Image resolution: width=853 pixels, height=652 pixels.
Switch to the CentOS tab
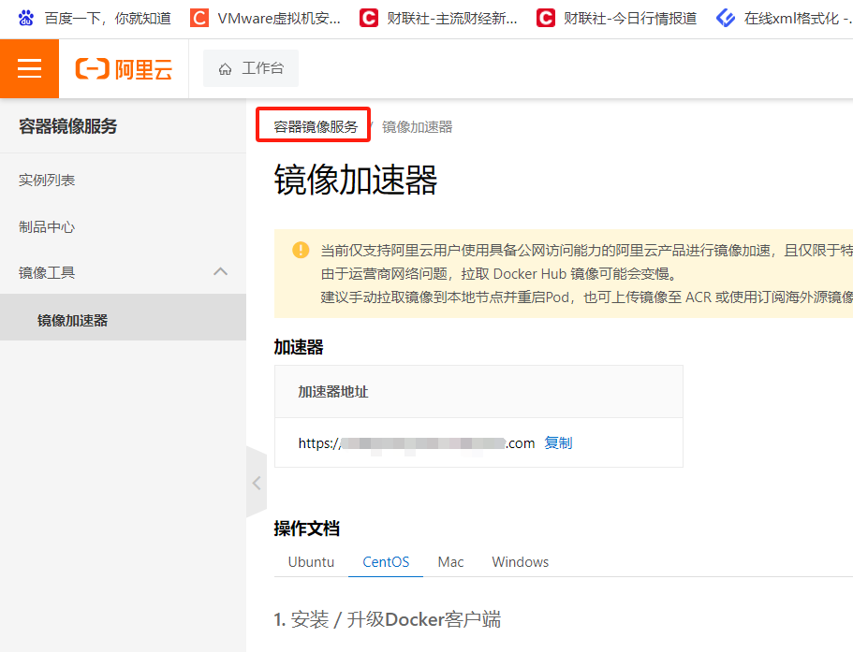pos(386,562)
